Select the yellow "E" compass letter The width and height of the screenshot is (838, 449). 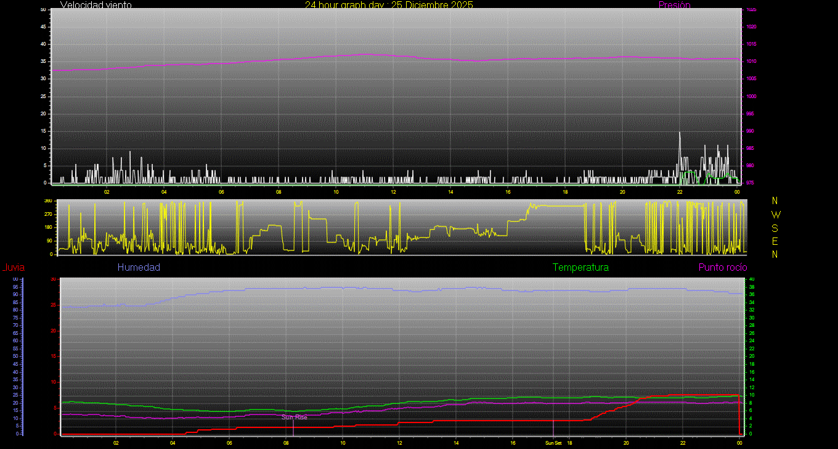[x=775, y=241]
